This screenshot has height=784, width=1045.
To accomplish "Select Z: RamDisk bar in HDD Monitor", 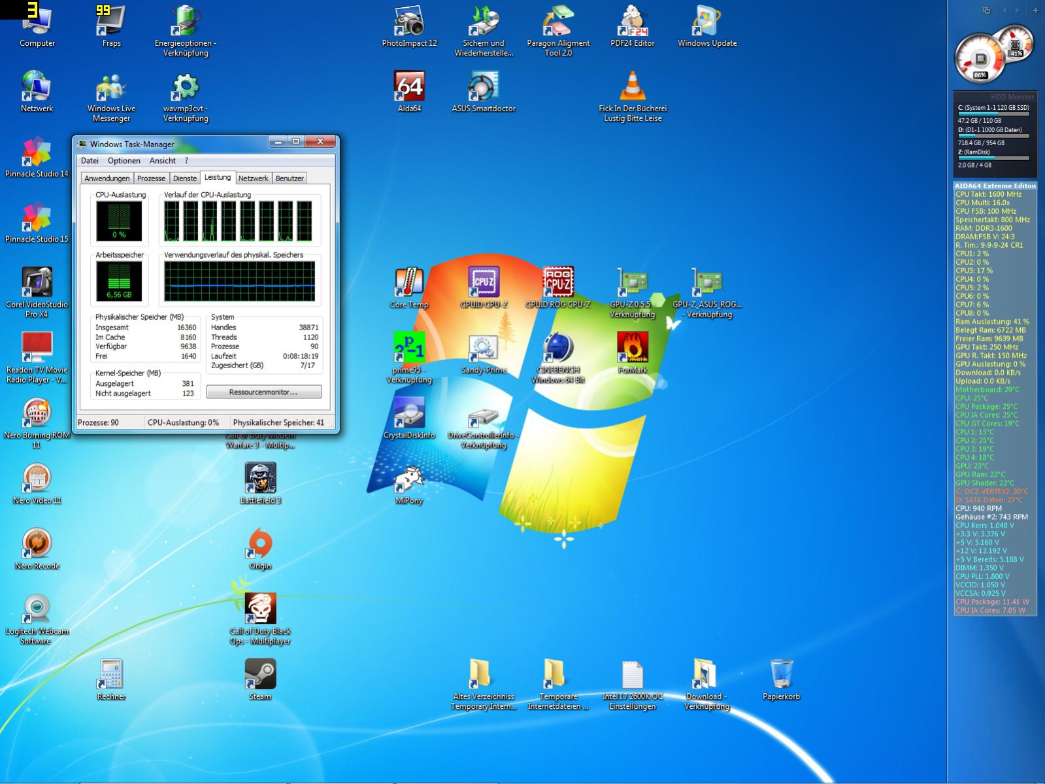I will pyautogui.click(x=994, y=158).
